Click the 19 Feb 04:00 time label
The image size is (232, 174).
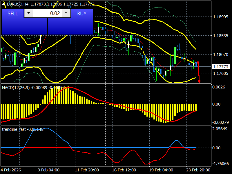pos(161,170)
